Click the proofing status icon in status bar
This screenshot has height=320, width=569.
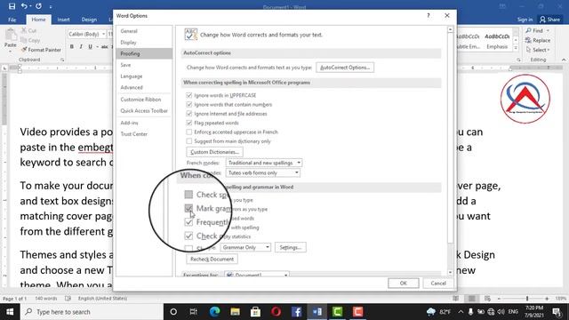click(68, 299)
